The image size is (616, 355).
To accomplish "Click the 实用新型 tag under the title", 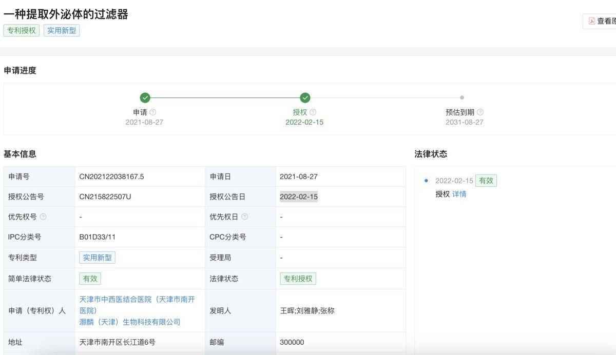I will point(62,30).
